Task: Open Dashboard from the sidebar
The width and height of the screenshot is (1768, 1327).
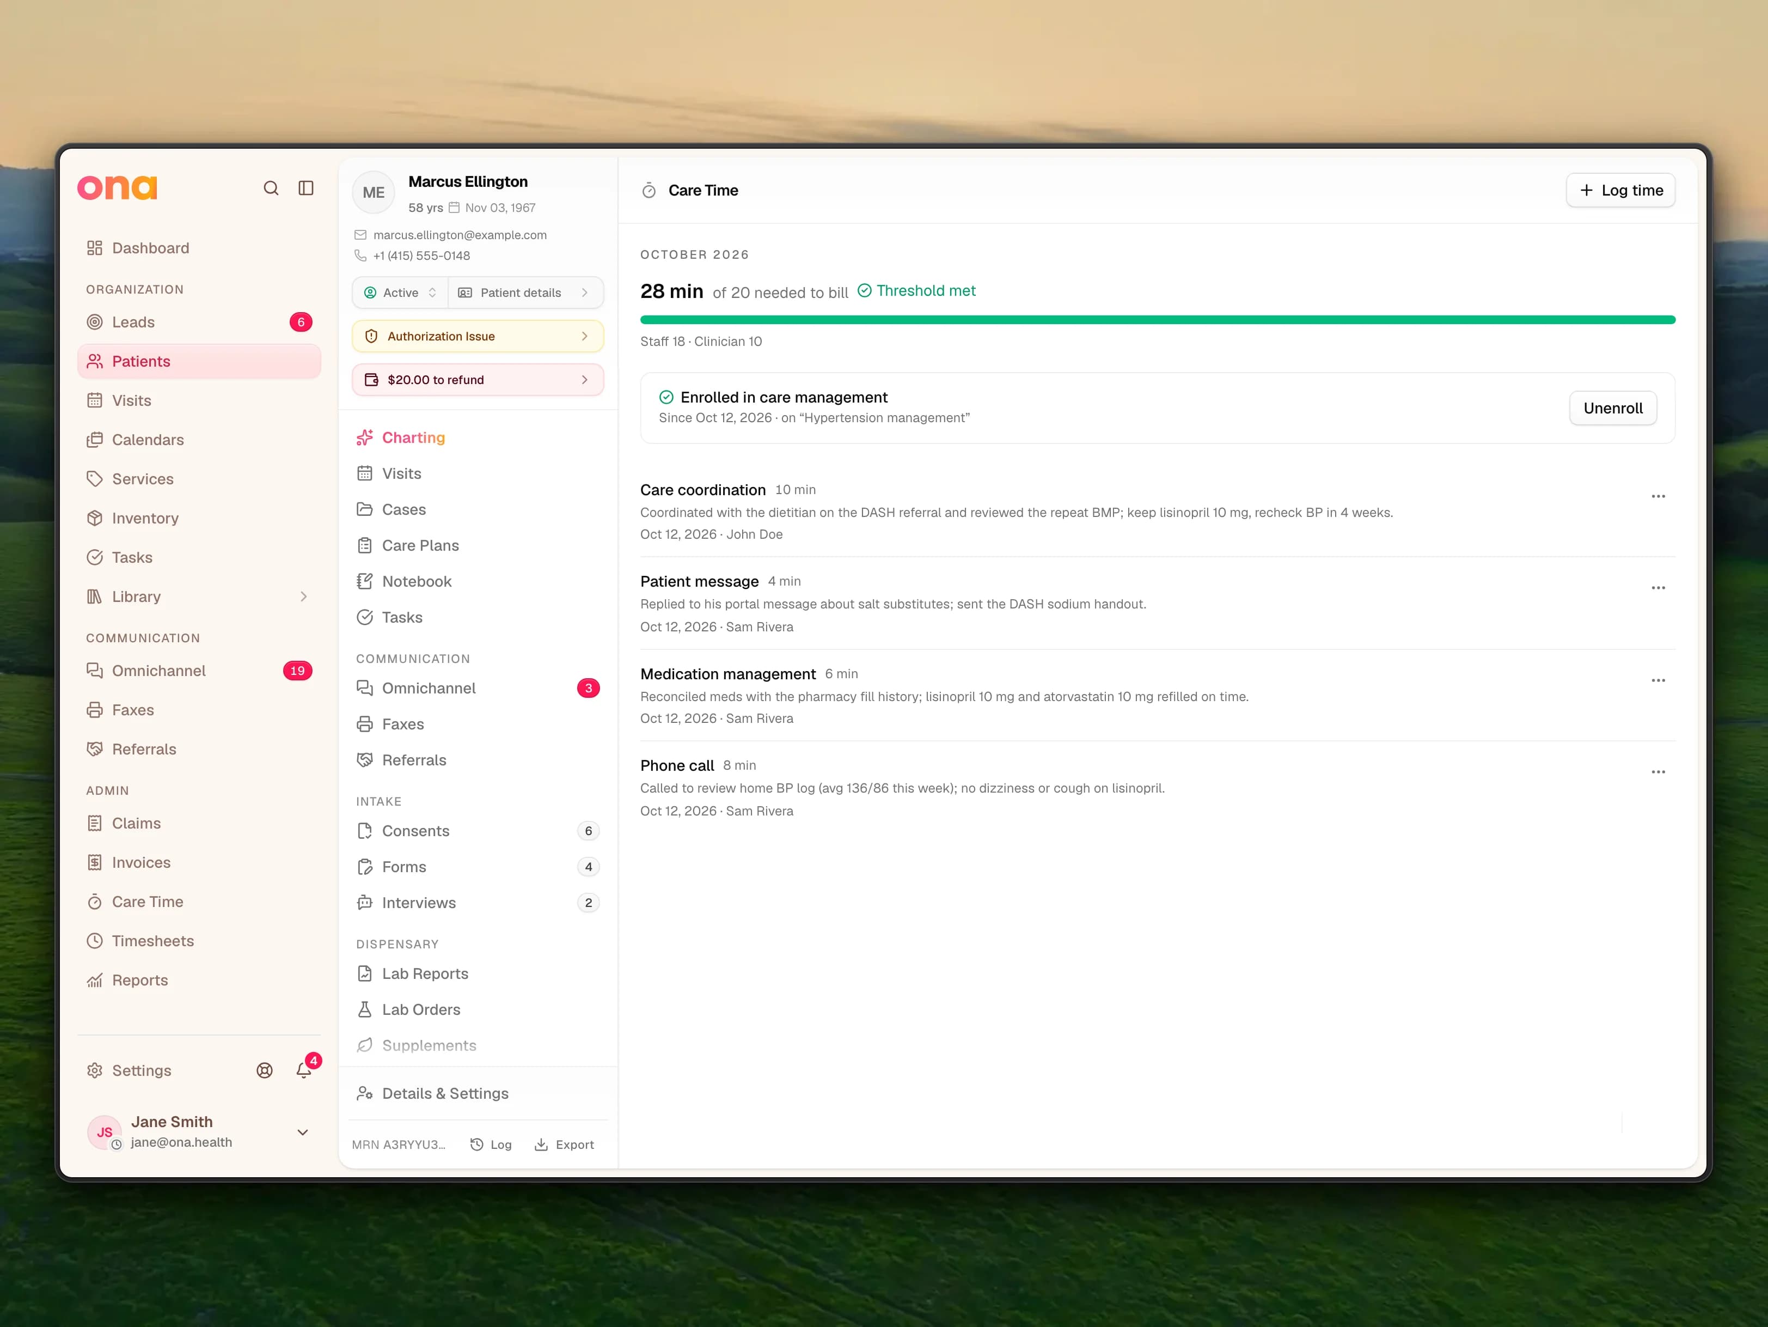Action: pyautogui.click(x=199, y=248)
